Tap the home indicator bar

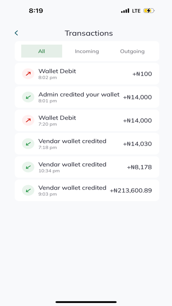[x=86, y=302]
